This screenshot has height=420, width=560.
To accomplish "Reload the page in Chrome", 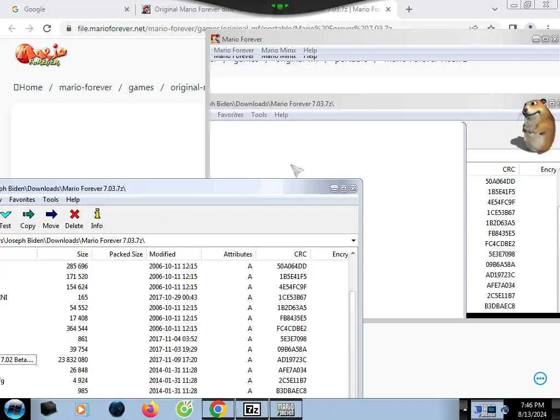I will [47, 28].
